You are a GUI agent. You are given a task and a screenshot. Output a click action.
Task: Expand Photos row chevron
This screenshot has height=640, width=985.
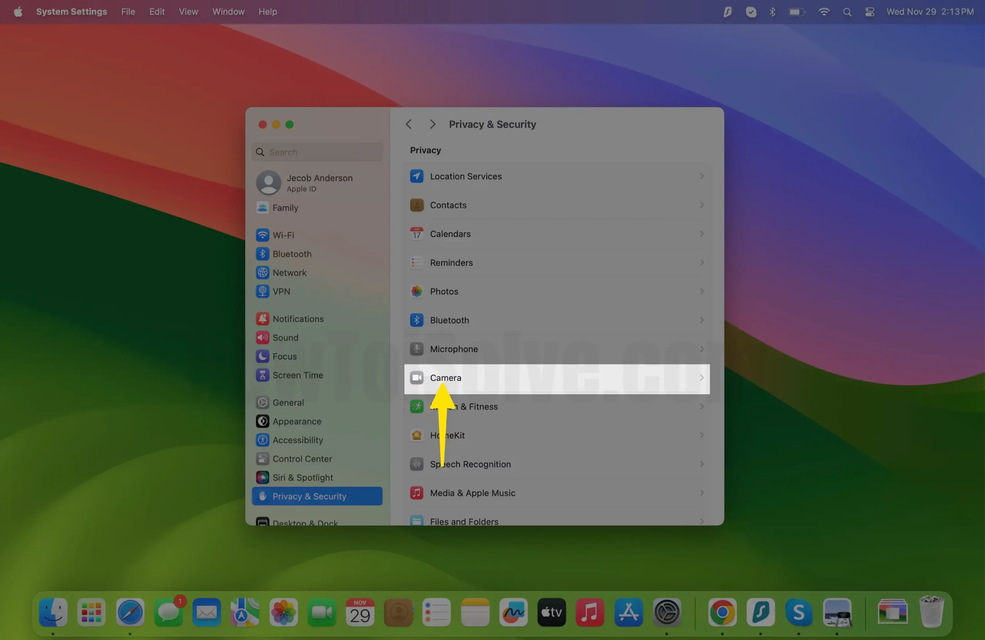pyautogui.click(x=701, y=291)
